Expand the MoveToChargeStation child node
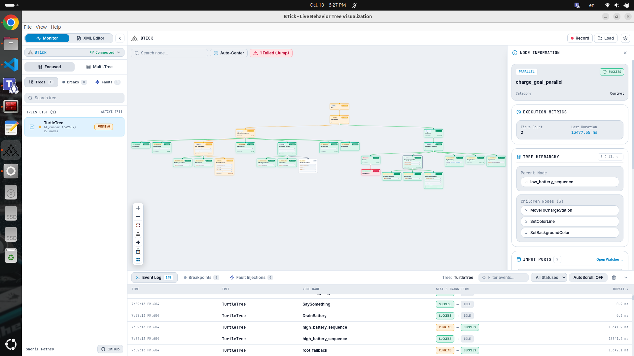This screenshot has width=634, height=356. click(570, 210)
